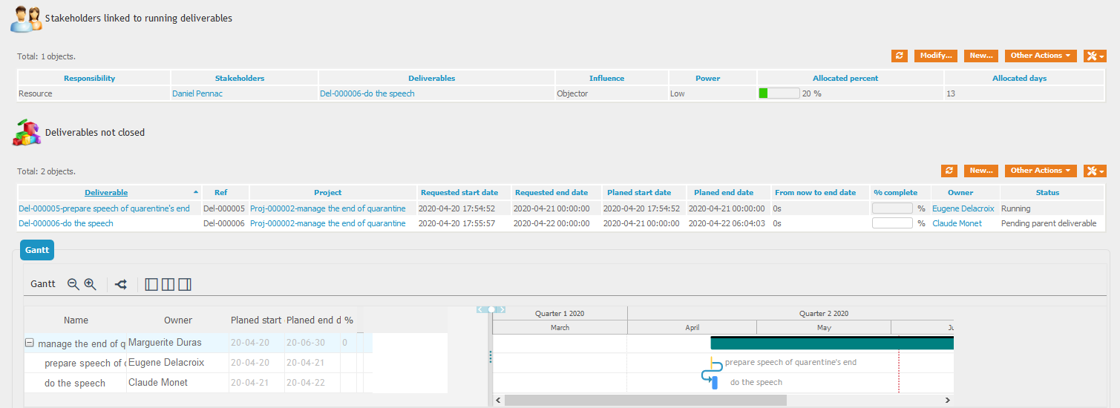Show only the right Gantt pane
The width and height of the screenshot is (1120, 408).
185,284
